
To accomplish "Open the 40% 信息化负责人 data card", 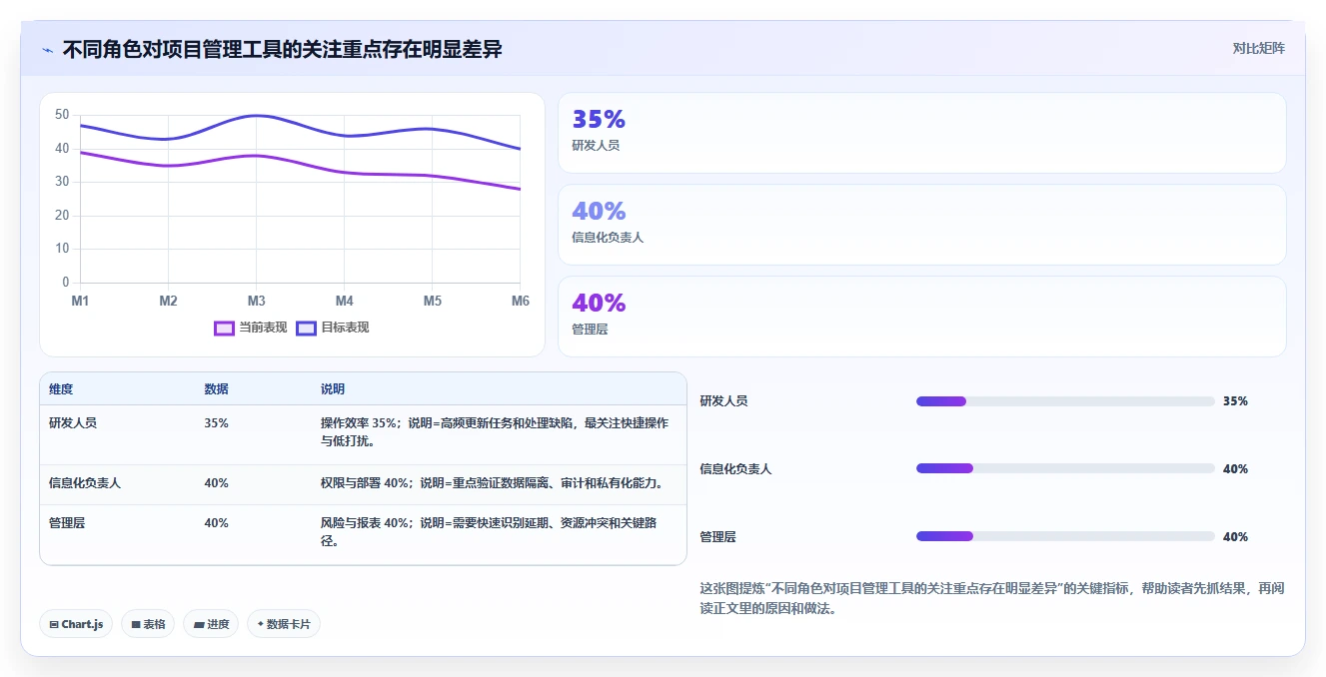I will coord(921,225).
